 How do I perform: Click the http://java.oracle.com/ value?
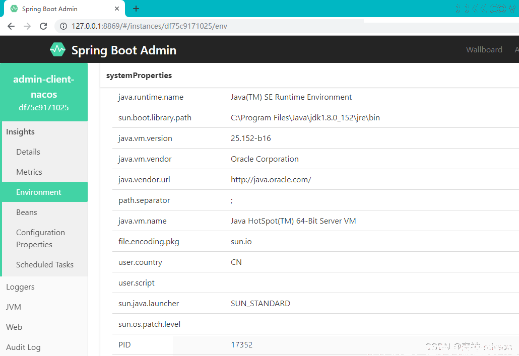click(271, 180)
